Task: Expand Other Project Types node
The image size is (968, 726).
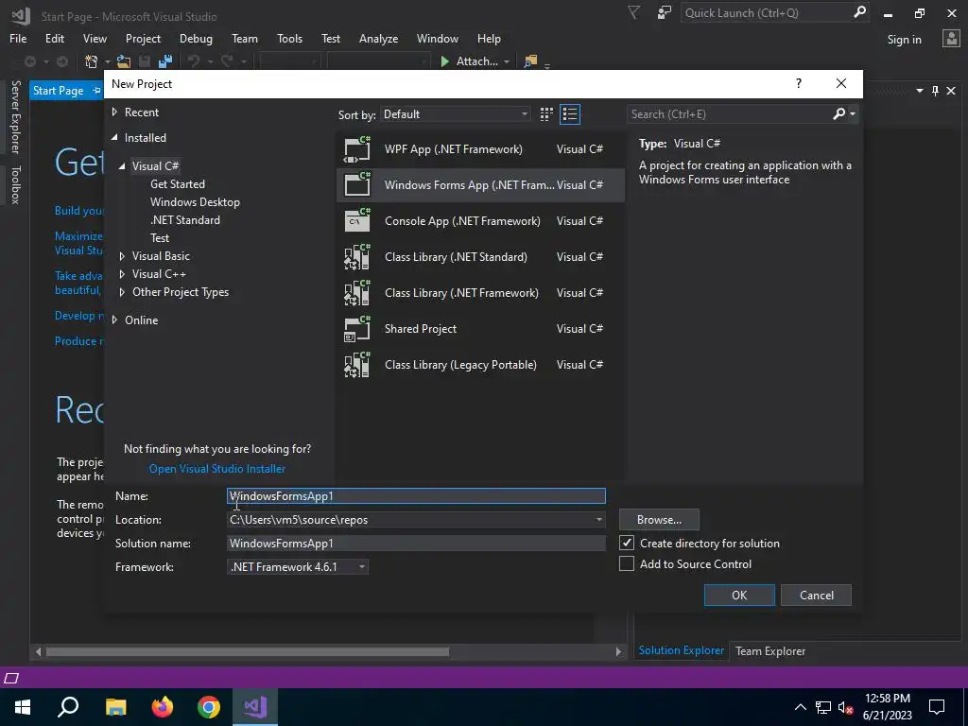Action: pos(122,292)
